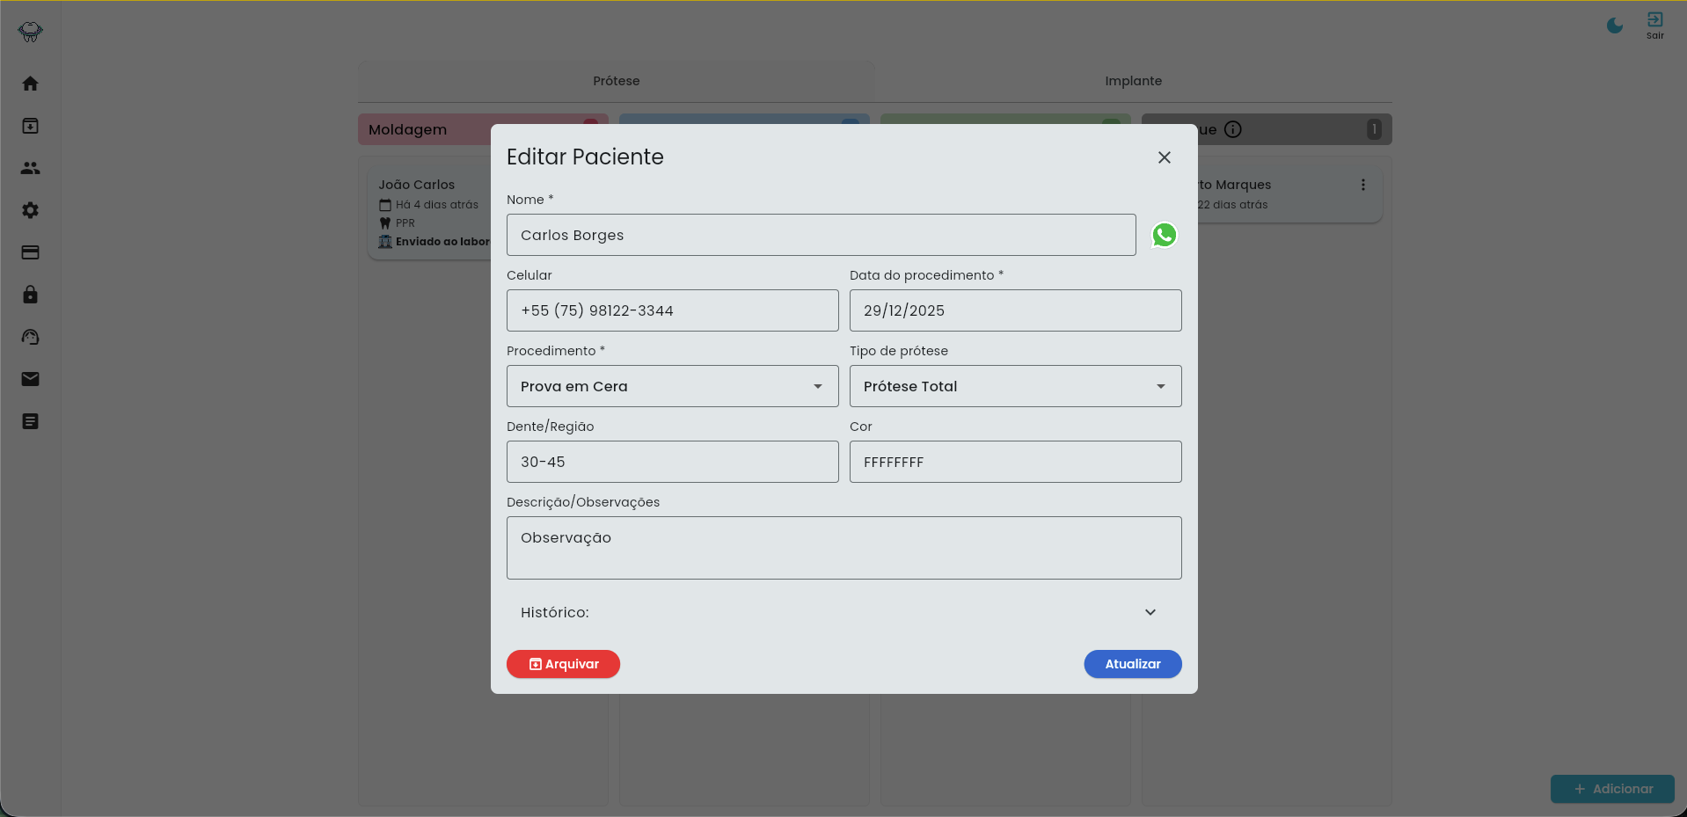
Task: Open the Procedimento dropdown showing Prova em Cera
Action: tap(673, 386)
